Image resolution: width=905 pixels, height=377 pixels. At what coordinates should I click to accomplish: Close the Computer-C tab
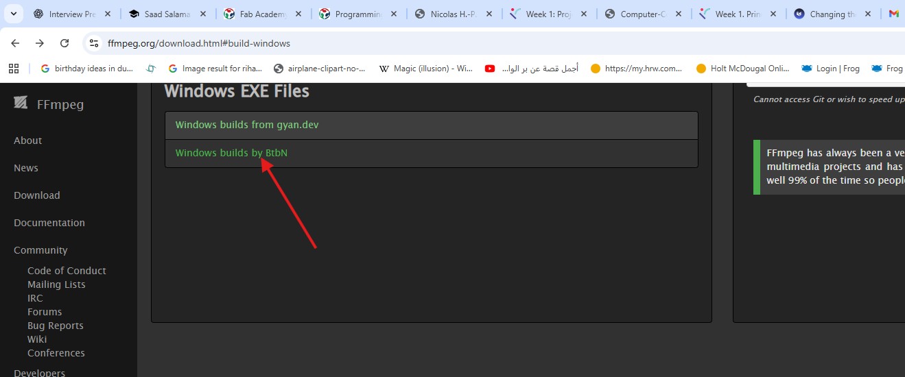click(680, 14)
